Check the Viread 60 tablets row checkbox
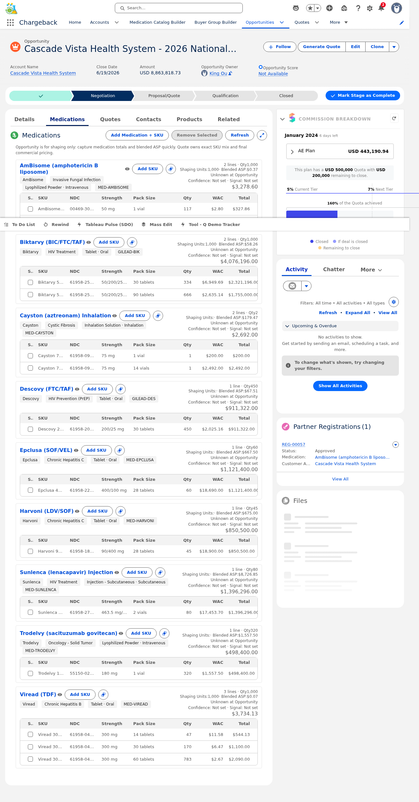The image size is (419, 802). (30, 759)
